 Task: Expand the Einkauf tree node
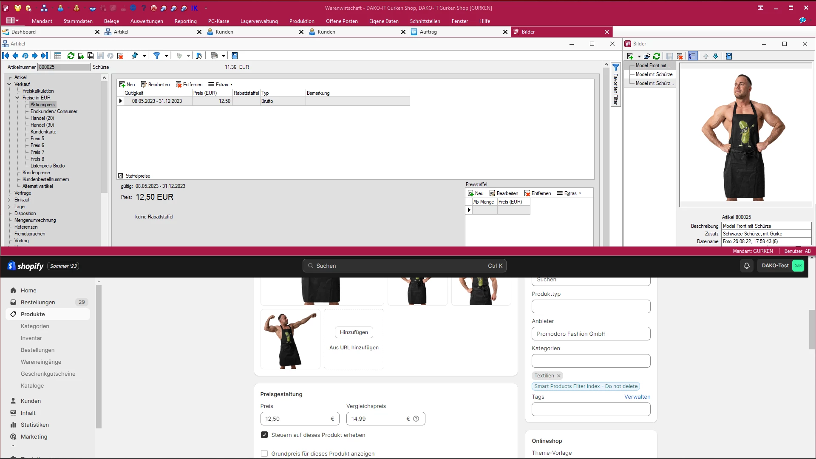9,200
